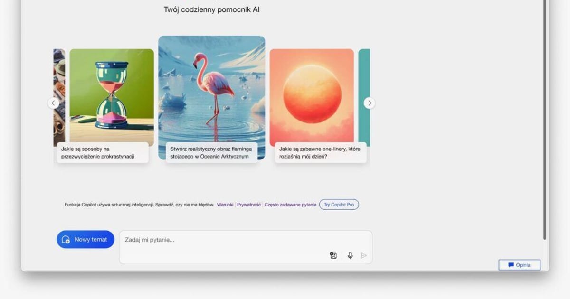Image resolution: width=570 pixels, height=299 pixels.
Task: Choose the prompt about zabawne one-linery
Action: [x=321, y=153]
